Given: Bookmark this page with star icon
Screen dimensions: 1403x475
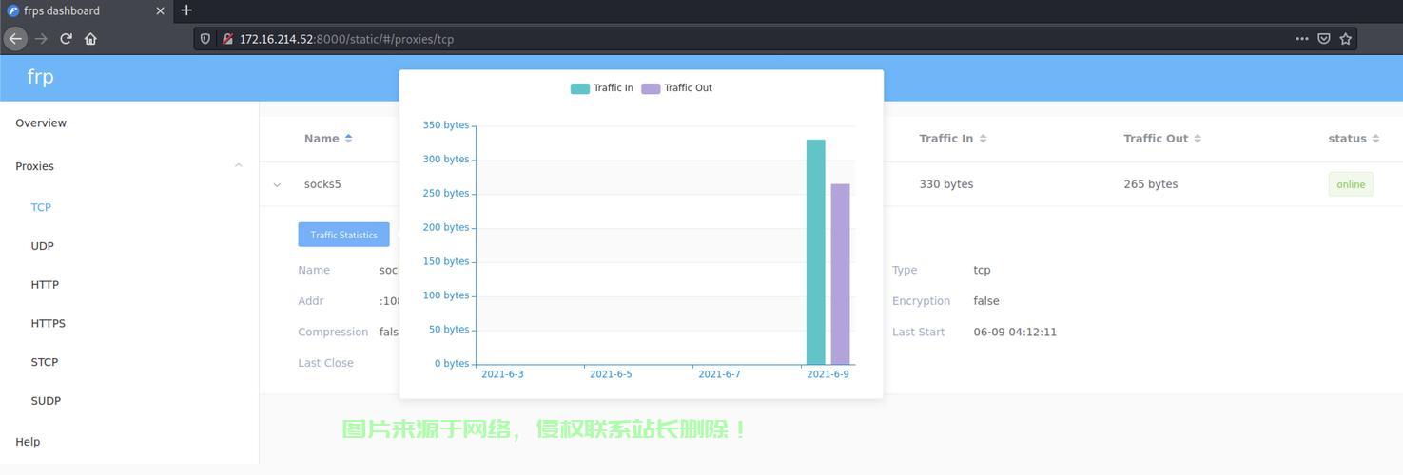Looking at the screenshot, I should click(x=1345, y=39).
